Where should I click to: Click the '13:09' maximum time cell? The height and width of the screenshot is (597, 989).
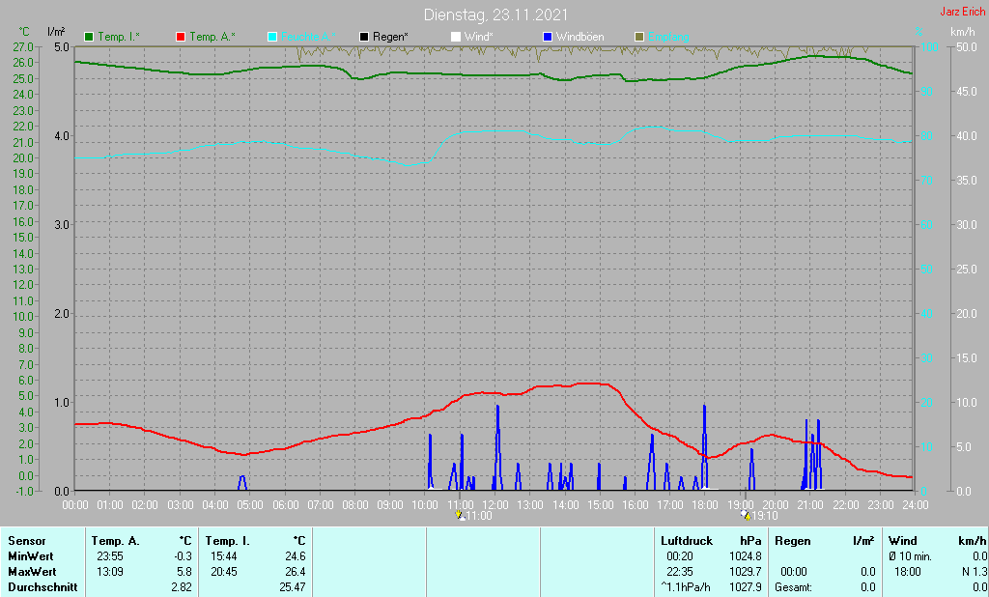(x=110, y=572)
